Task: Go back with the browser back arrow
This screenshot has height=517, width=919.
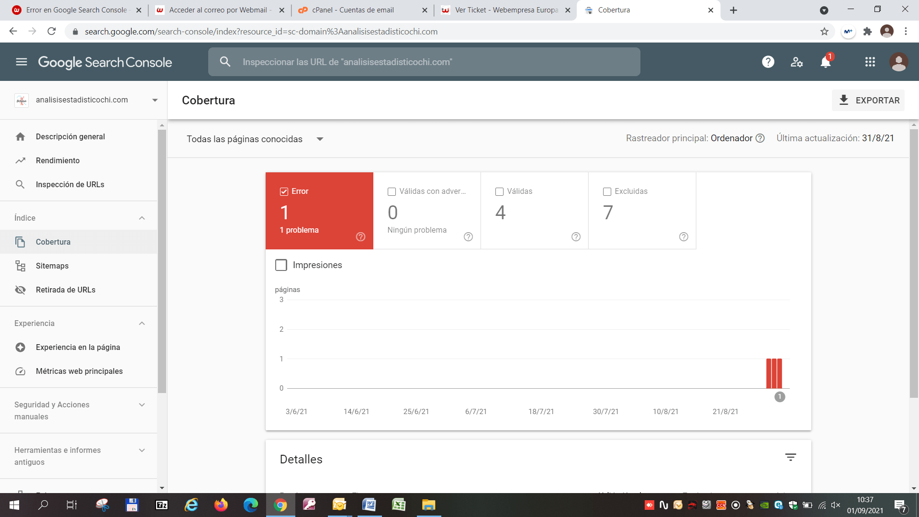Action: [13, 32]
